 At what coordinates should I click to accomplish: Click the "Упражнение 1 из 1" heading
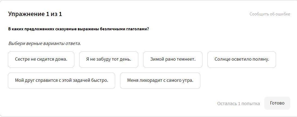pos(35,14)
